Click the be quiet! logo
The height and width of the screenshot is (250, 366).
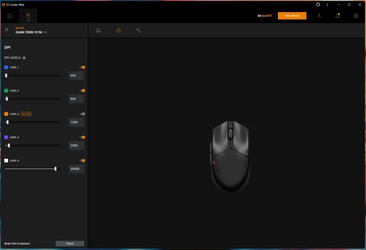pyautogui.click(x=265, y=16)
